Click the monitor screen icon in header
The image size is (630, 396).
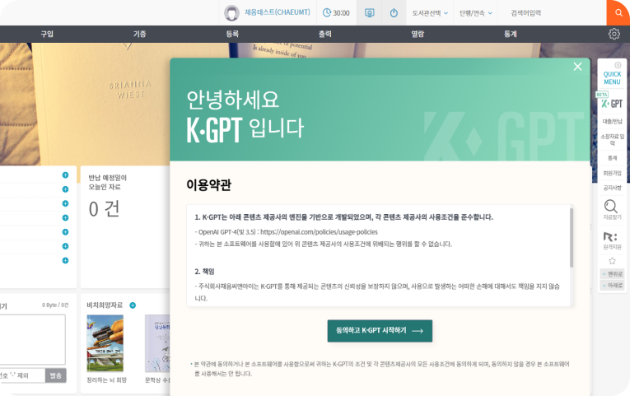click(x=369, y=13)
